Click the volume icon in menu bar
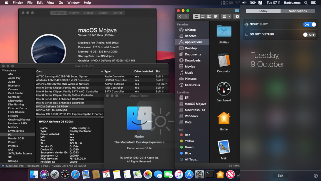 click(244, 3)
